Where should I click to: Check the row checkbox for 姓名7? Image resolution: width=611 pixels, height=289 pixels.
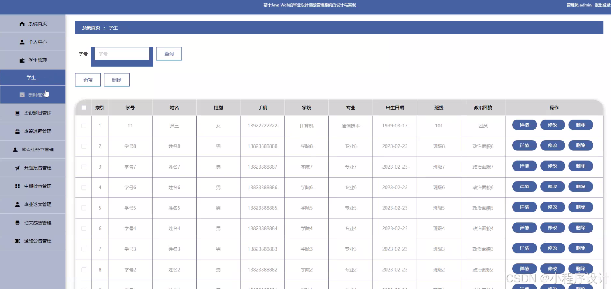coord(84,167)
